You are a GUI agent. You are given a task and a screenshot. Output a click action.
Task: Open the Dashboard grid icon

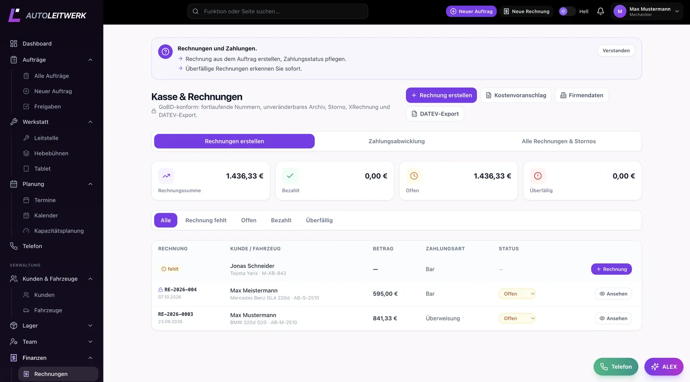(14, 44)
